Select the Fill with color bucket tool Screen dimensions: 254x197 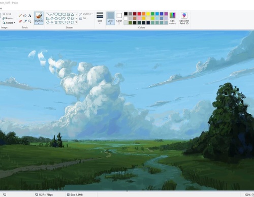click(x=25, y=16)
